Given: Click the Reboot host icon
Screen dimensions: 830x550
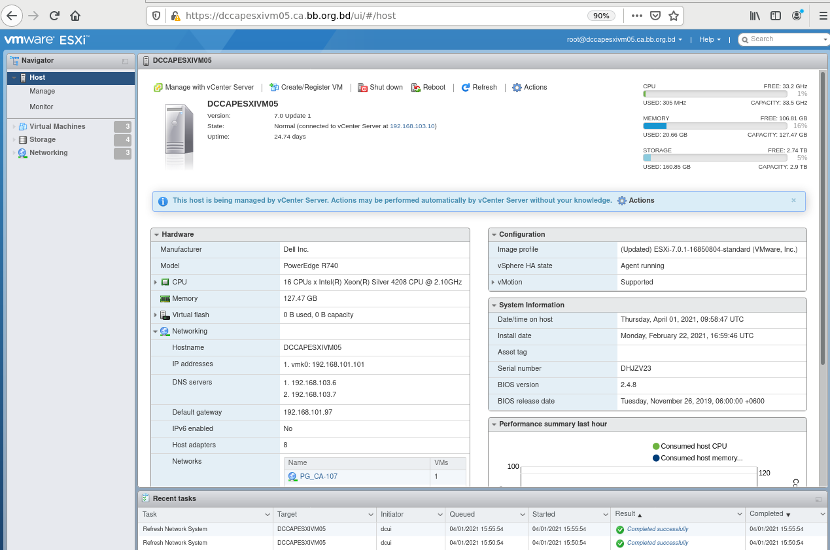Looking at the screenshot, I should pos(416,88).
